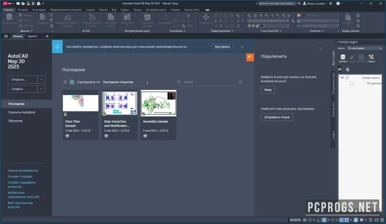Click the Tools (Сервис) icon in Task Pane
This screenshot has width=386, height=224.
pyautogui.click(x=371, y=57)
